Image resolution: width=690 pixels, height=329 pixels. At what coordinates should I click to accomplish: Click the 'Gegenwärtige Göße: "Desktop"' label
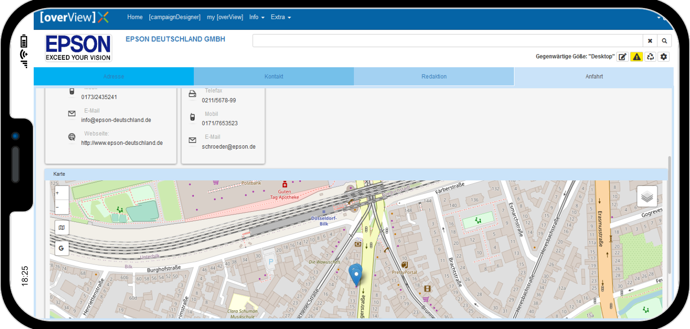575,57
